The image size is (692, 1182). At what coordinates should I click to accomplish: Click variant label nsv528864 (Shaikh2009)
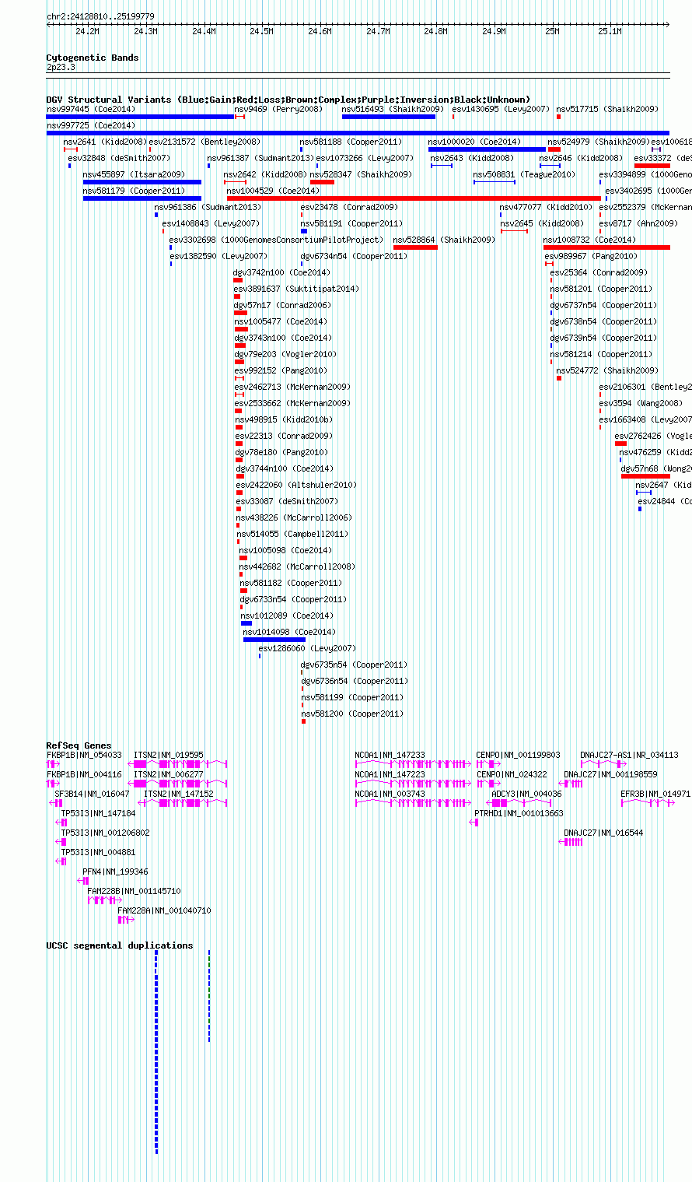tap(444, 240)
